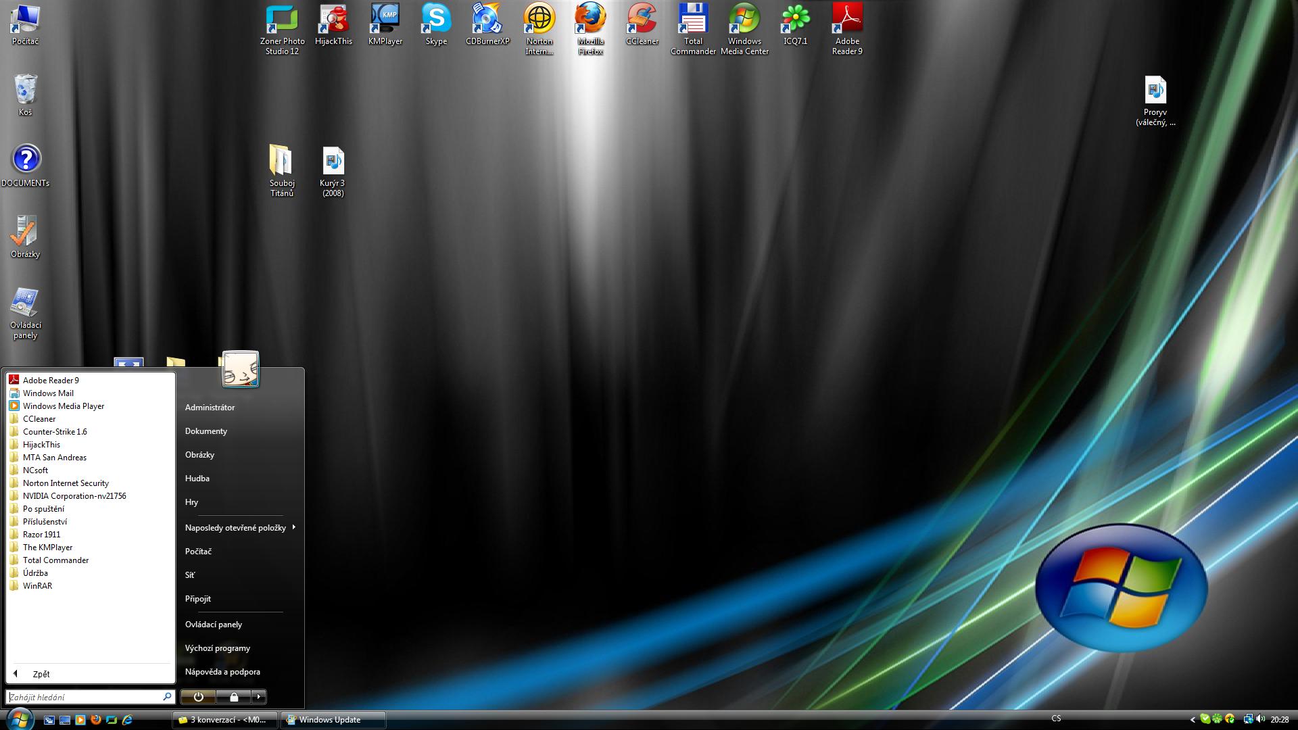
Task: Open the Koš recycle bin icon
Action: point(25,91)
